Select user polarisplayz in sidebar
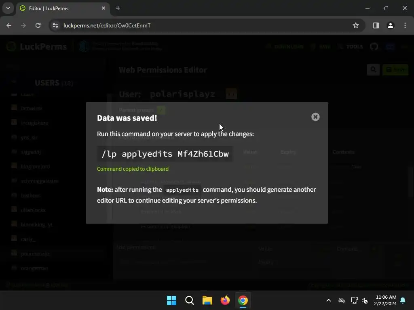414x310 pixels. coord(36,253)
